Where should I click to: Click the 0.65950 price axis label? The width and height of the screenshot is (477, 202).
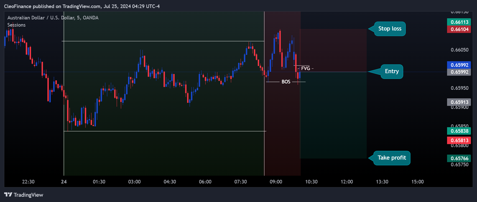click(x=460, y=88)
